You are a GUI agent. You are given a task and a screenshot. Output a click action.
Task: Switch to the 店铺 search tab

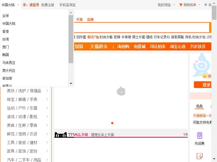click(x=90, y=19)
